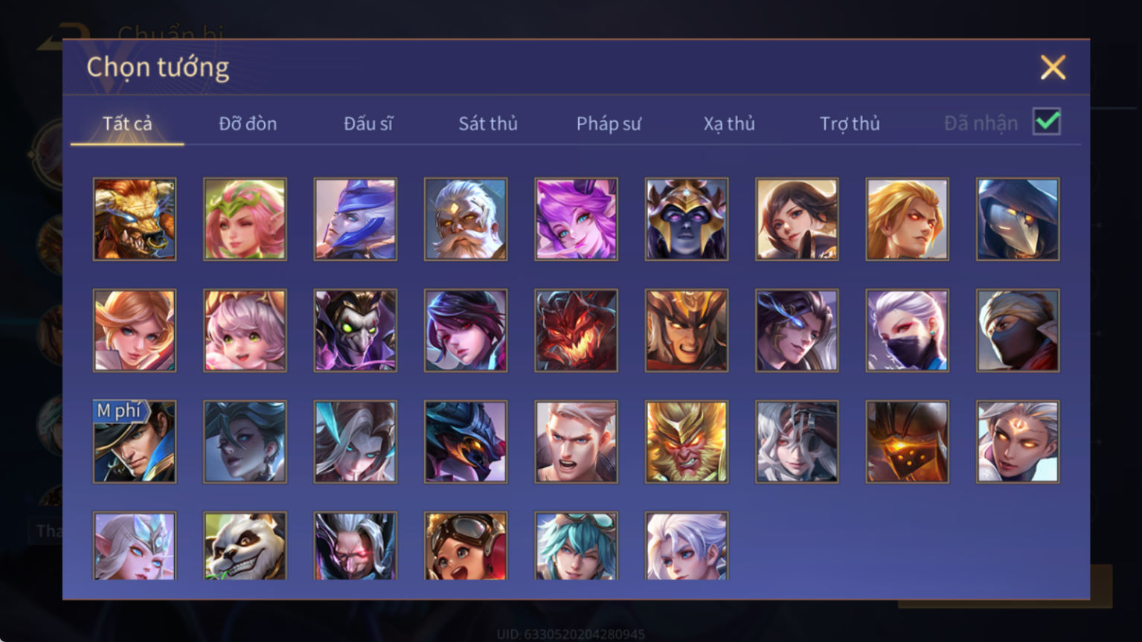1142x642 pixels.
Task: Select the golden bull hero portrait
Action: 135,219
